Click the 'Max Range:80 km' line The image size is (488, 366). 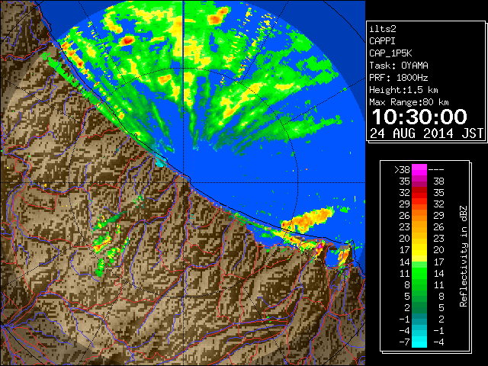[409, 102]
